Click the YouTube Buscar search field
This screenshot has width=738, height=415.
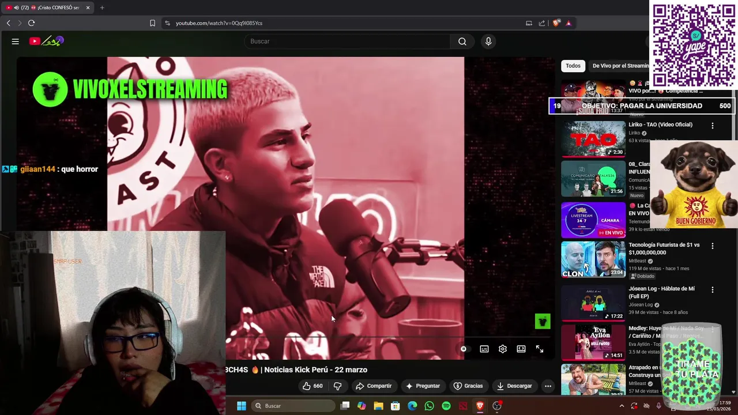click(348, 41)
